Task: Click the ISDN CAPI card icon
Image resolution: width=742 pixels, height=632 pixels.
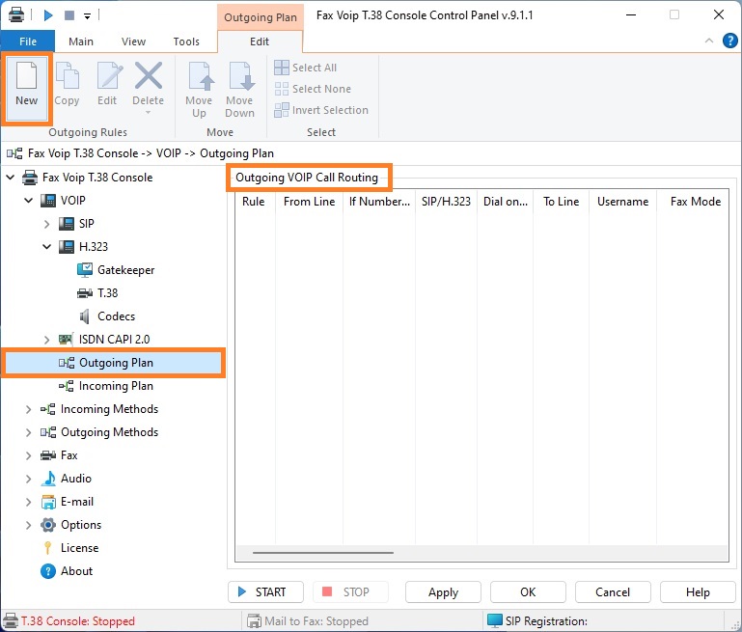Action: pyautogui.click(x=66, y=340)
